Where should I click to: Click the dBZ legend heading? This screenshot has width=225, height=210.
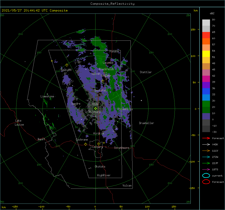click(x=212, y=13)
